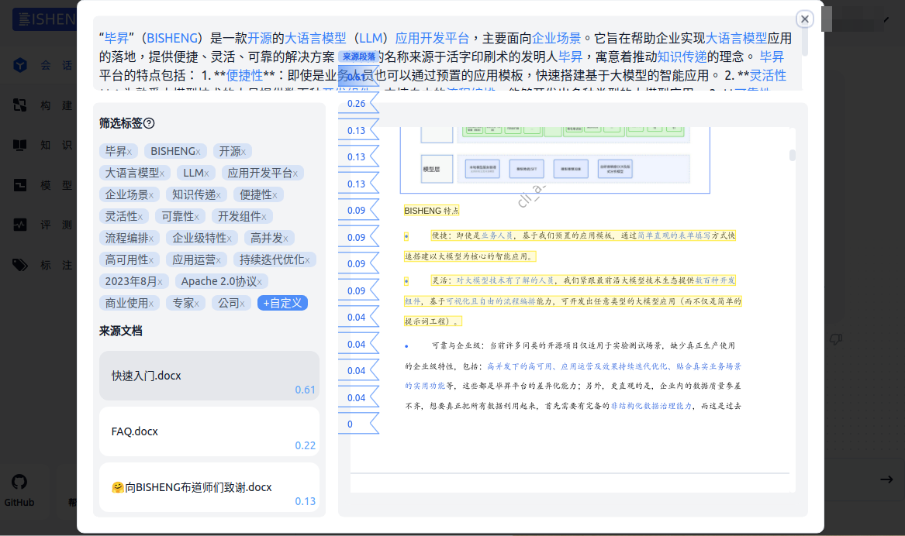Click the highlighted 知识传递 keyword in answer
Image resolution: width=905 pixels, height=536 pixels.
click(682, 57)
